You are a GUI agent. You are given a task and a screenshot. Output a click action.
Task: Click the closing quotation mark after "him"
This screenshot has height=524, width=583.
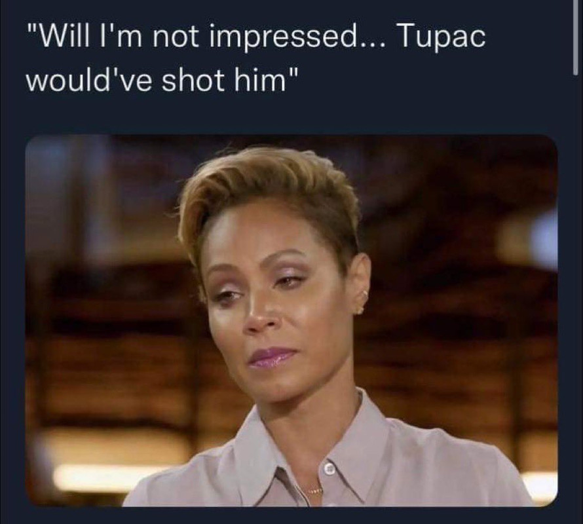(293, 73)
